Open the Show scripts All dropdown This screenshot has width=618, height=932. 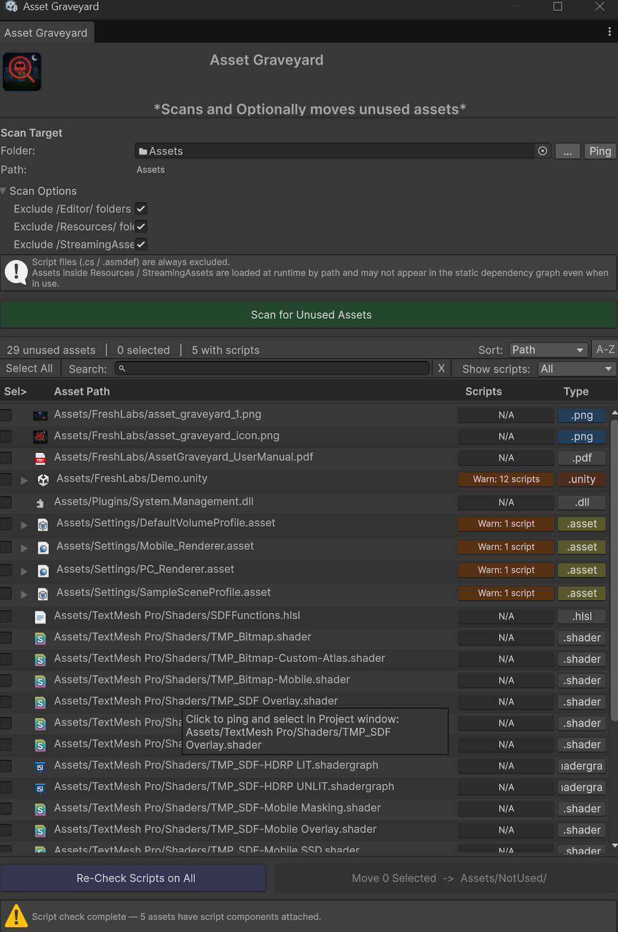(x=576, y=369)
